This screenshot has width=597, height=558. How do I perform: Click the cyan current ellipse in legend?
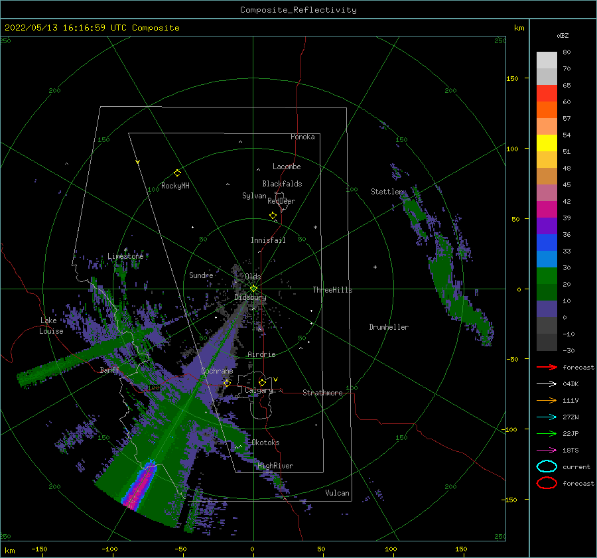[x=547, y=466]
